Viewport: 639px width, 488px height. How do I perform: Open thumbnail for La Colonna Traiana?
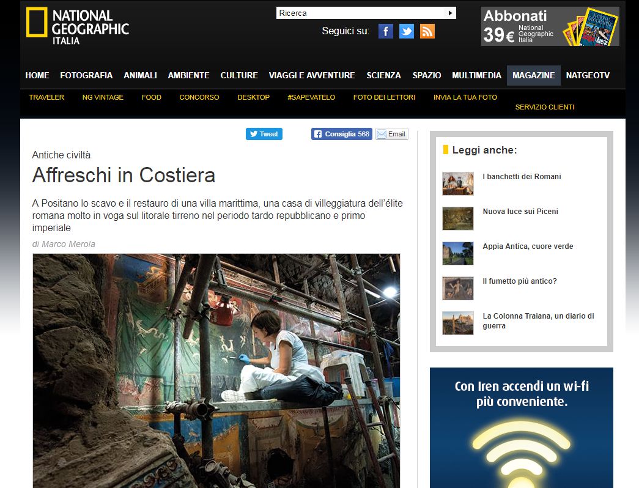click(x=458, y=323)
